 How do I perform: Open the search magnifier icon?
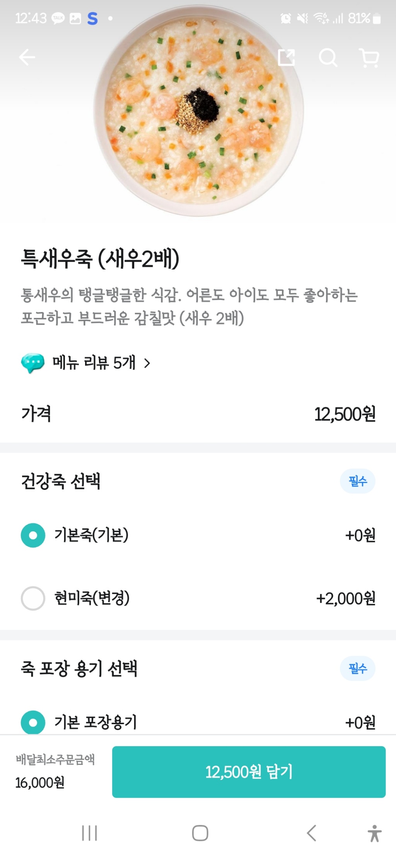point(328,58)
